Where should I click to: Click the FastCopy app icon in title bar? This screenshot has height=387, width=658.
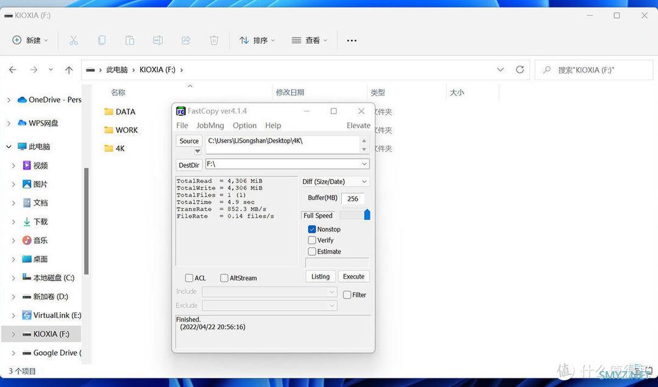(180, 112)
